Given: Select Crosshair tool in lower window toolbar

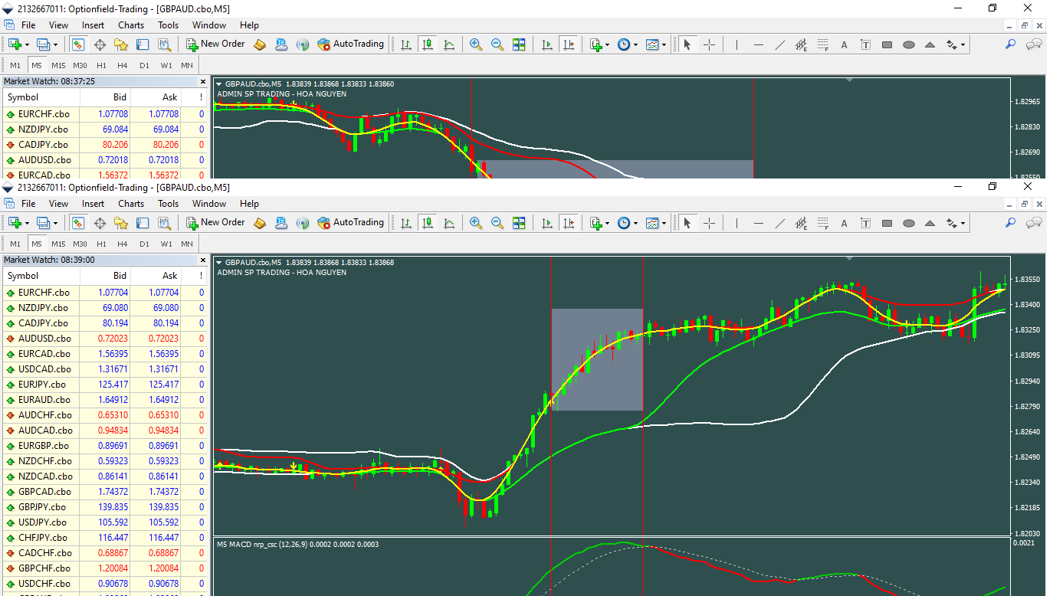Looking at the screenshot, I should pyautogui.click(x=709, y=223).
